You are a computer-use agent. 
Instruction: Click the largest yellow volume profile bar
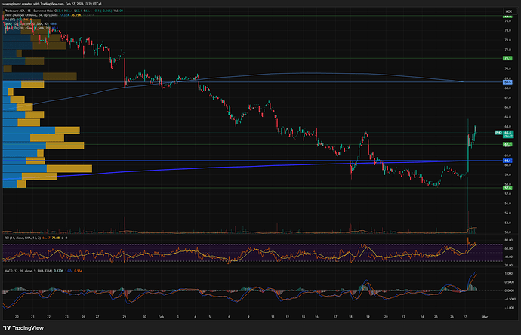coord(68,168)
